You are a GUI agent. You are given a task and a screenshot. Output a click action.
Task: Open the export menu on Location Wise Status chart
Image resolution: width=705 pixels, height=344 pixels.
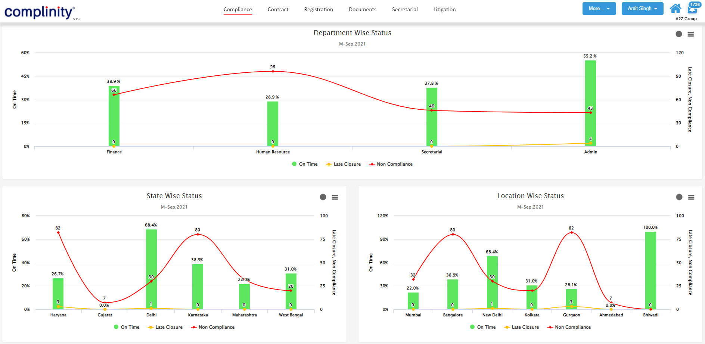(x=691, y=197)
